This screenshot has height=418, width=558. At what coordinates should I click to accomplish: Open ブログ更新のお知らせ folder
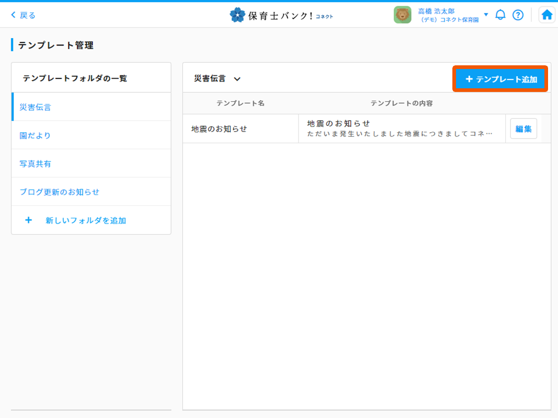click(x=60, y=192)
